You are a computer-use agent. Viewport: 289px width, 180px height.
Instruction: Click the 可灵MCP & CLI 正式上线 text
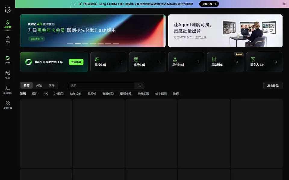tap(190, 37)
